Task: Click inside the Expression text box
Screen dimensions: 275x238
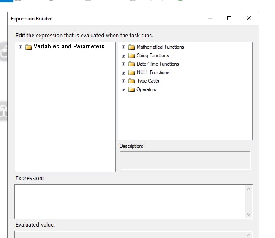Action: coord(130,202)
